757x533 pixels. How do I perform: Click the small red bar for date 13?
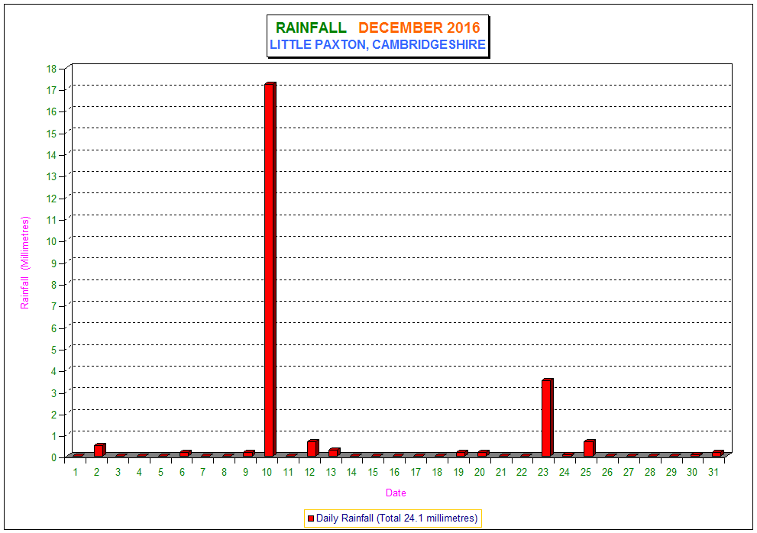click(334, 452)
